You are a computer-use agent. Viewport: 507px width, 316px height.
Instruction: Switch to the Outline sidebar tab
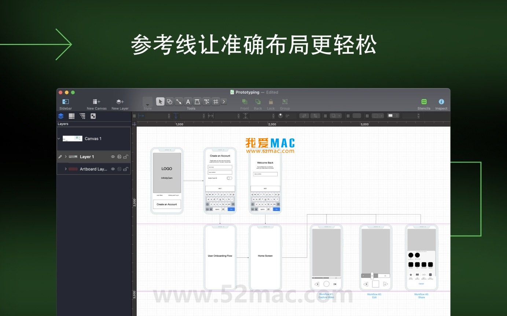pos(82,116)
